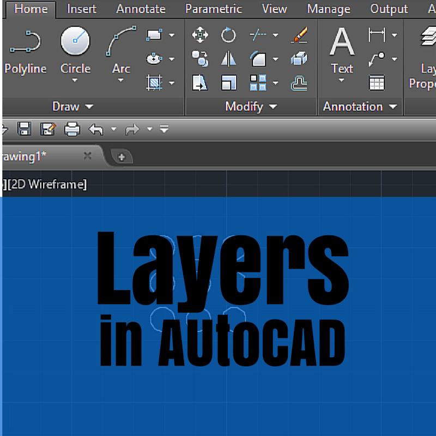Activate the Move tool
The height and width of the screenshot is (436, 436).
tap(200, 35)
